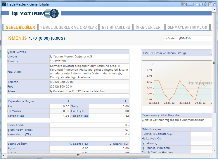
Task: Click phone number (0212) 350 20 00
Action: (62, 82)
